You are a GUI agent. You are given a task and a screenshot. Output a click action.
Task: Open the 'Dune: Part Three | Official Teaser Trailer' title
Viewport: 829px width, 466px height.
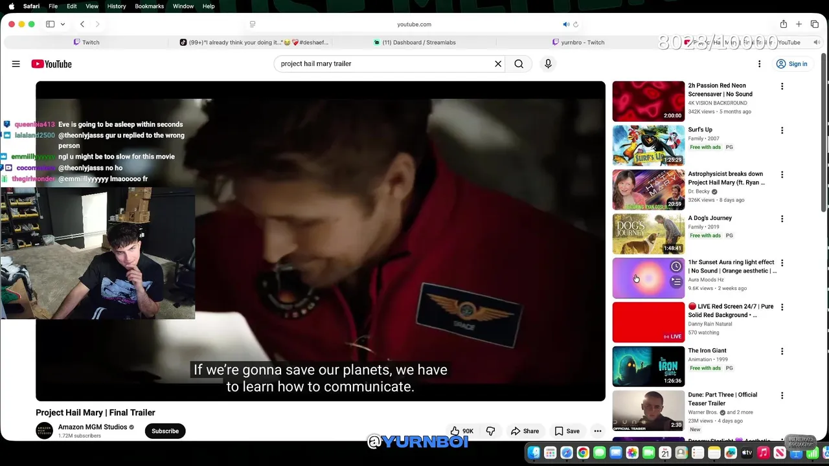[x=722, y=399]
